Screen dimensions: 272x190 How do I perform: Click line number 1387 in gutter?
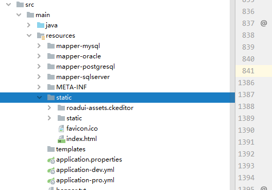click(246, 94)
